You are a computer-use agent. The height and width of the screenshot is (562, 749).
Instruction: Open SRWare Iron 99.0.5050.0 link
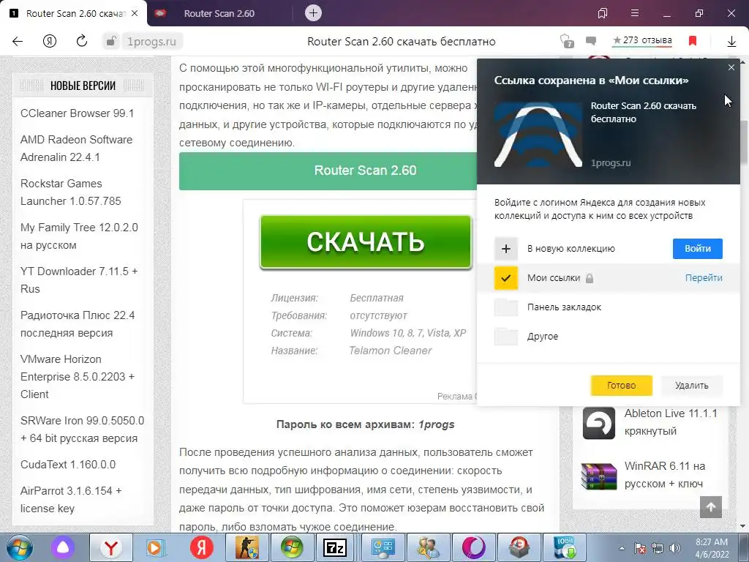(82, 429)
